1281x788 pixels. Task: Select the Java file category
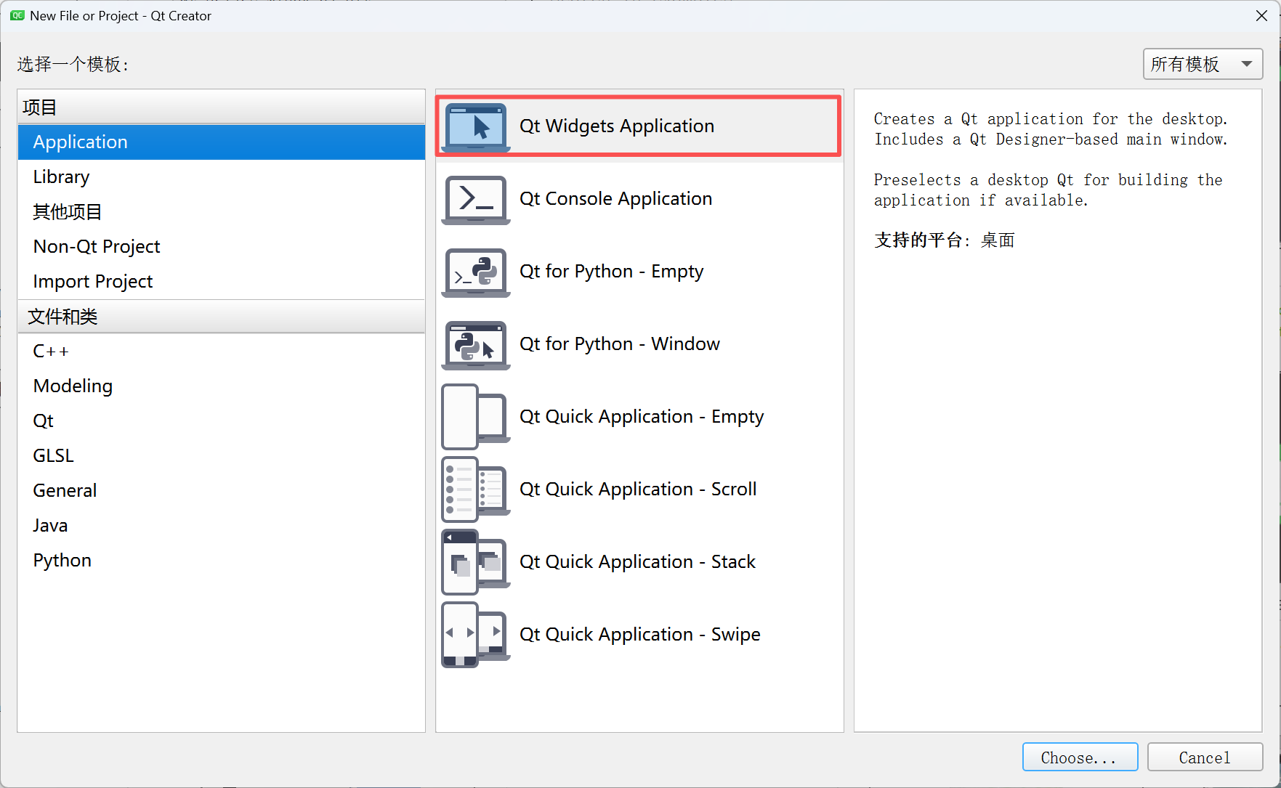222,526
